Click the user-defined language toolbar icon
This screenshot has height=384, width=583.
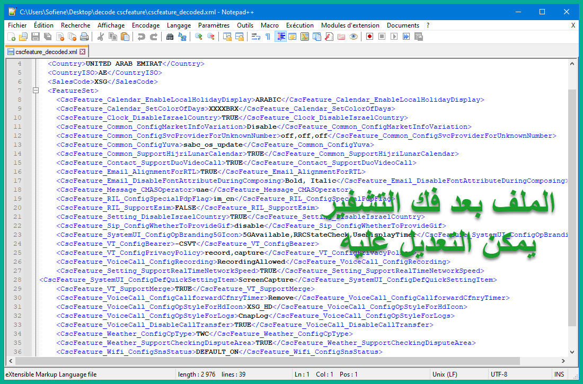[293, 37]
